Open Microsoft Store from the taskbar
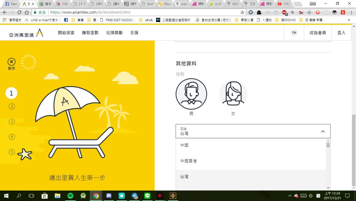 pos(44,196)
